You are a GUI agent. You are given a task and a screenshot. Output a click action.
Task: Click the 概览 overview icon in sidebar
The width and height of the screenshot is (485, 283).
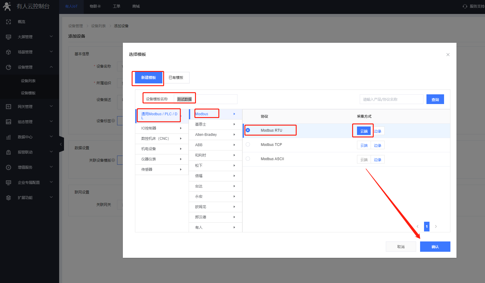click(8, 22)
